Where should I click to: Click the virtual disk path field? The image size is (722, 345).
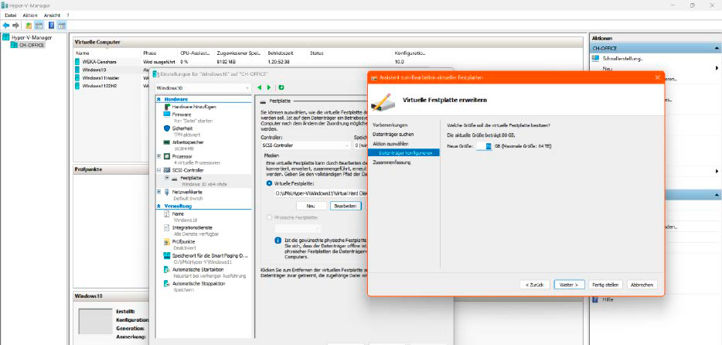[322, 193]
